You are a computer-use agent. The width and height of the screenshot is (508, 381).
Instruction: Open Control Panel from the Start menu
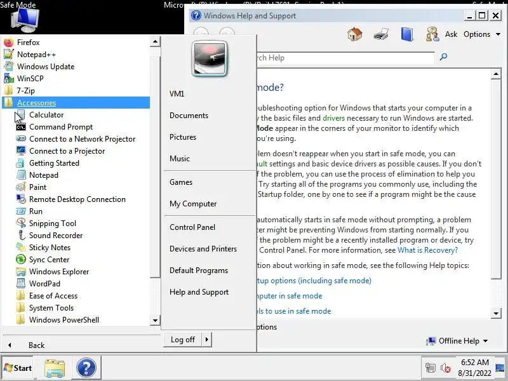tap(192, 227)
